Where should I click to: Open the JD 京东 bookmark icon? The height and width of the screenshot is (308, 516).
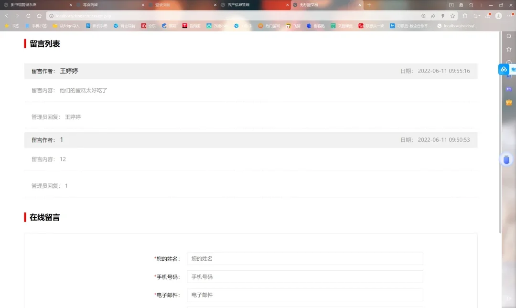145,26
